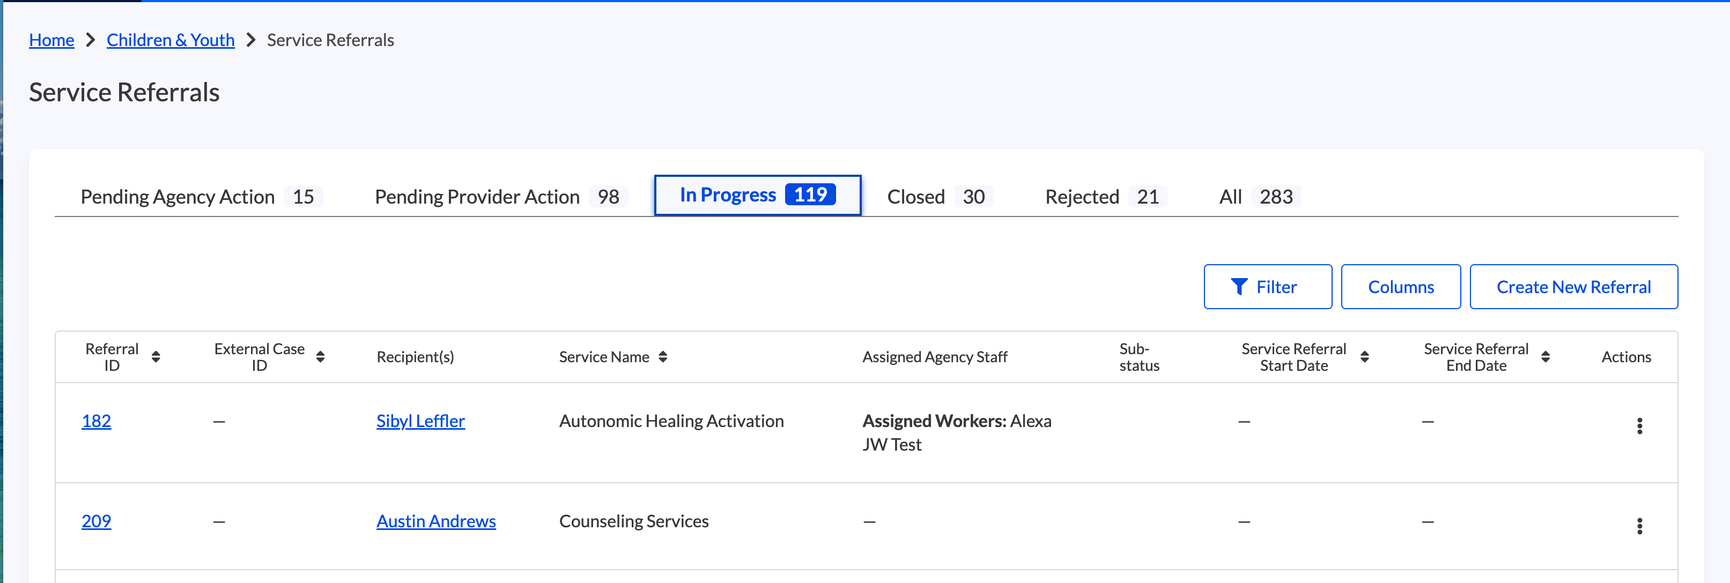
Task: Select the In Progress tab
Action: coord(758,195)
